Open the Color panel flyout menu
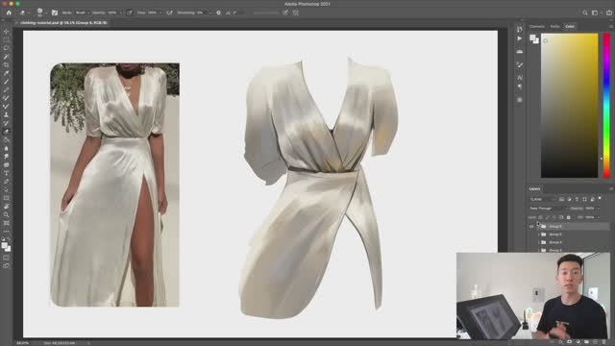This screenshot has width=615, height=346. coord(611,26)
